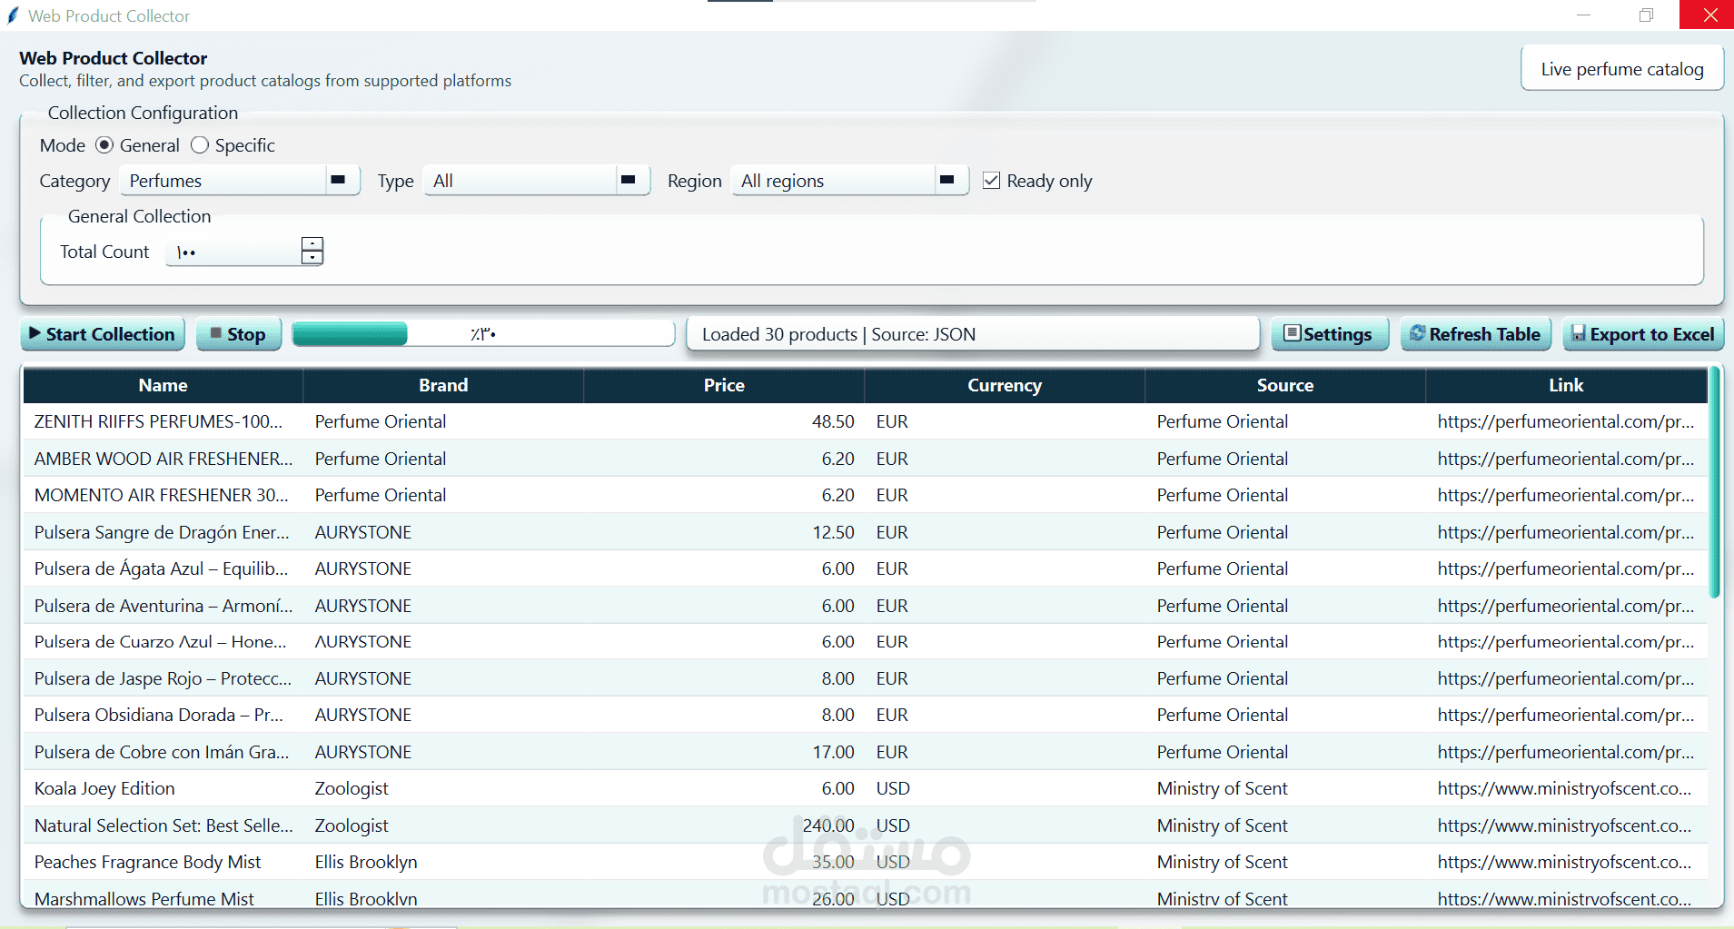Viewport: 1734px width, 929px height.
Task: Increase Total Count with the up arrow
Action: point(312,243)
